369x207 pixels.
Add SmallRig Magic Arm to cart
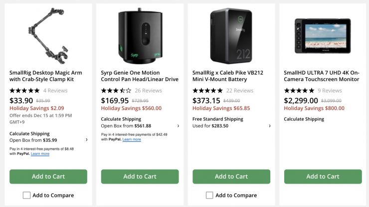tap(48, 176)
